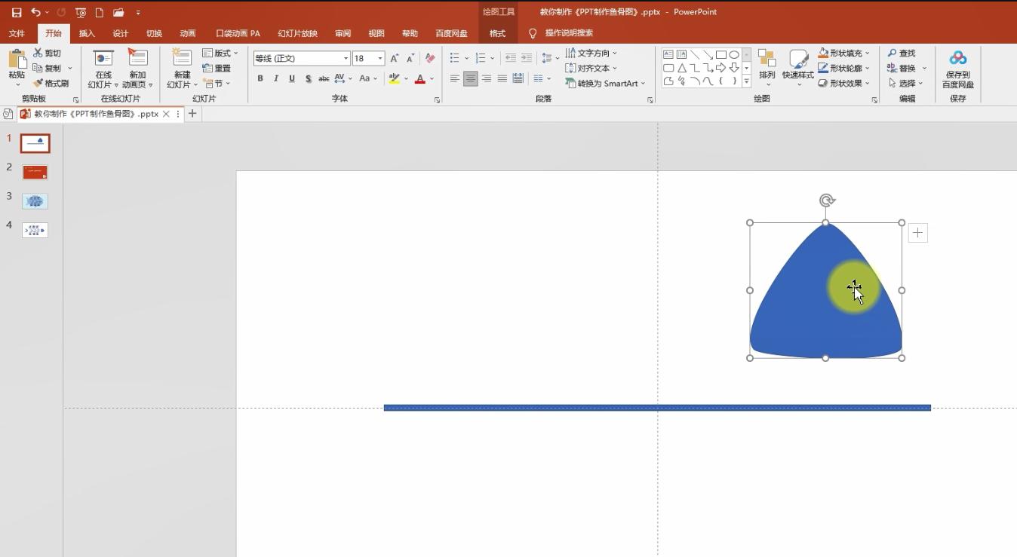Click the increase font size icon

394,58
